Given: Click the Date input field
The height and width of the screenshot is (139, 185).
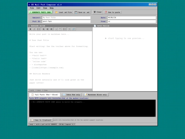Looking at the screenshot, I should click(132, 18).
